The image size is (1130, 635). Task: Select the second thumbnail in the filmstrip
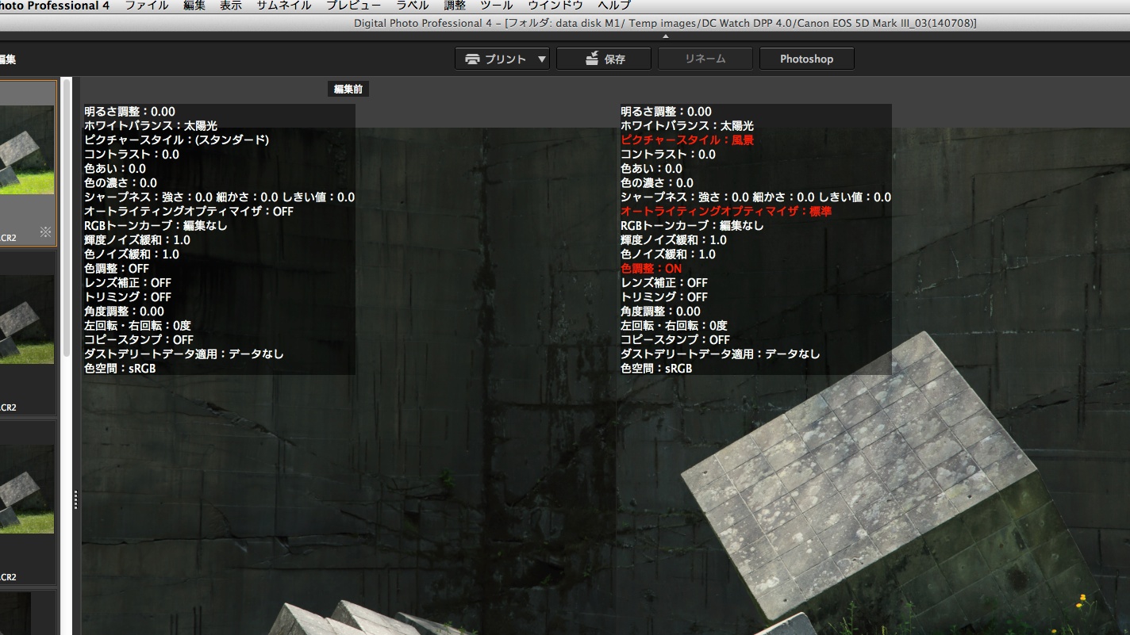pyautogui.click(x=28, y=332)
